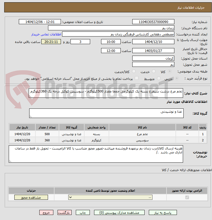The height and width of the screenshot is (220, 212).
Task: Click the unit cell بسته
Action: pyautogui.click(x=97, y=134)
